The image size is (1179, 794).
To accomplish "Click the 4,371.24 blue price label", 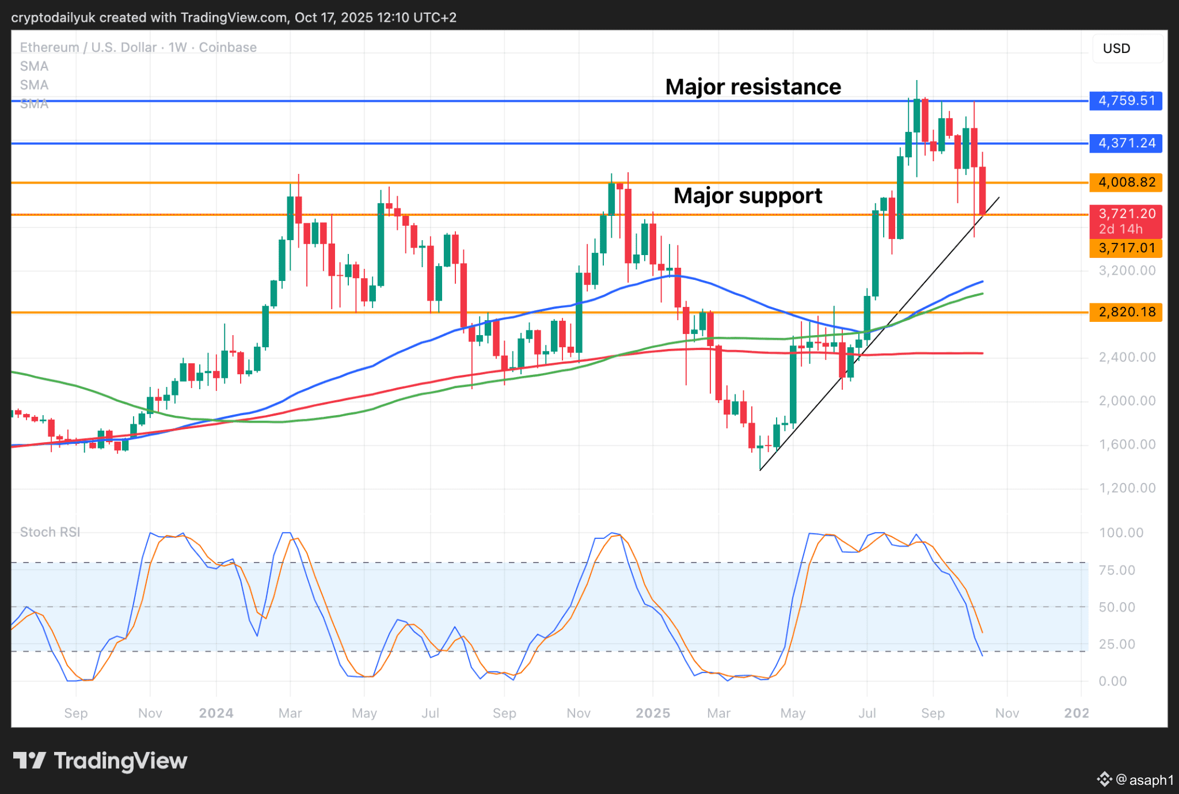I will [x=1126, y=143].
